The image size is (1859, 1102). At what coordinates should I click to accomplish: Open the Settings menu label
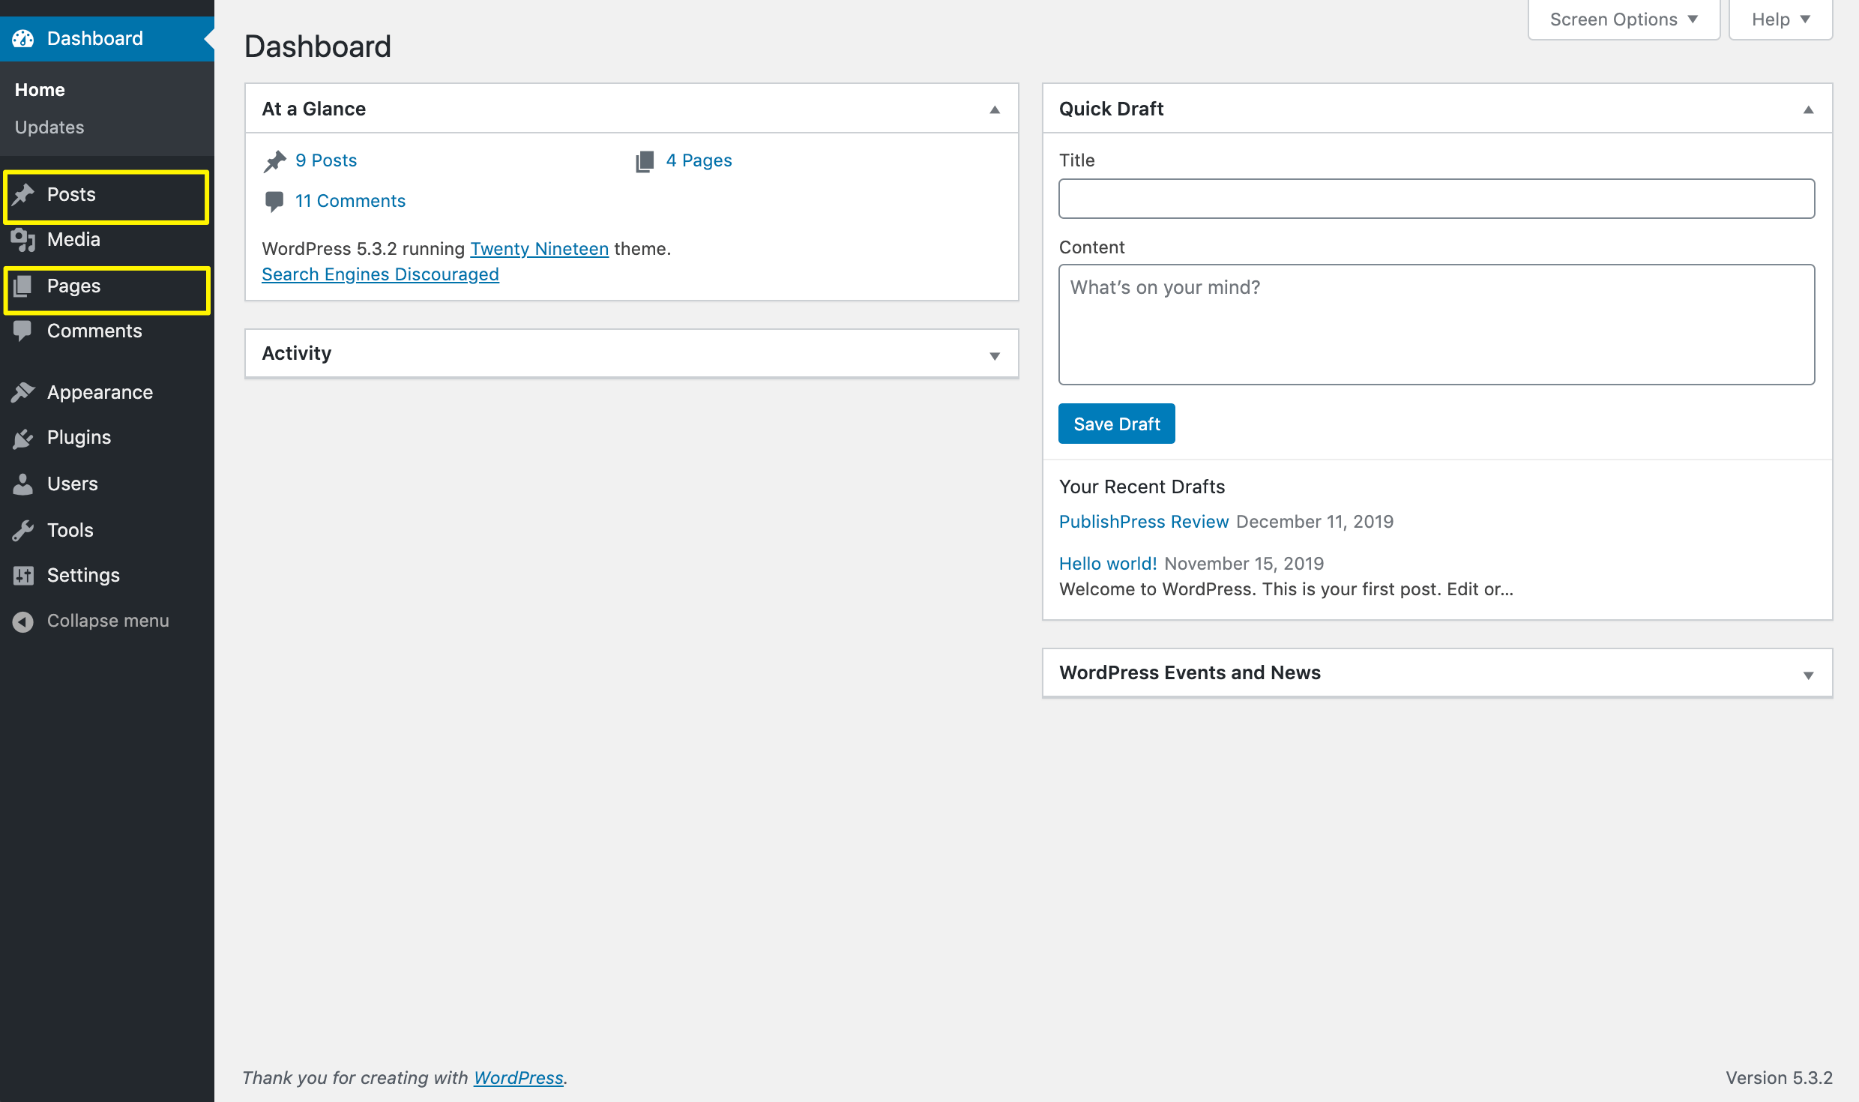pos(83,575)
